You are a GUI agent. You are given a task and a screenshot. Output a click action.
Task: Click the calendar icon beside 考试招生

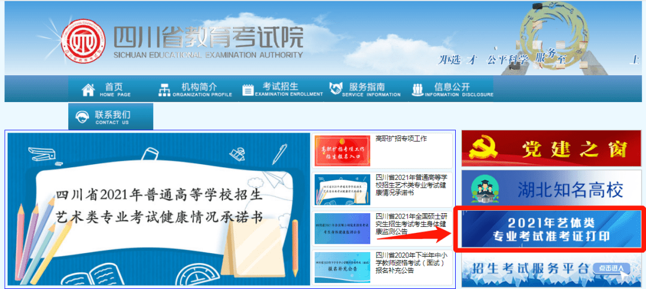click(x=248, y=90)
